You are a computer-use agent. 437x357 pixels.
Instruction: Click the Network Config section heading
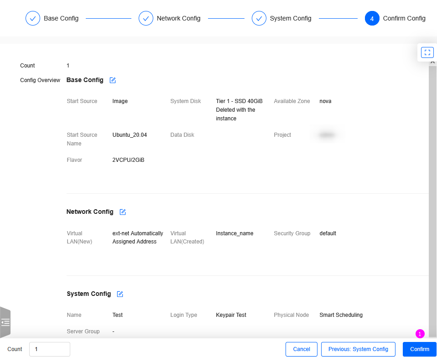[x=90, y=212]
